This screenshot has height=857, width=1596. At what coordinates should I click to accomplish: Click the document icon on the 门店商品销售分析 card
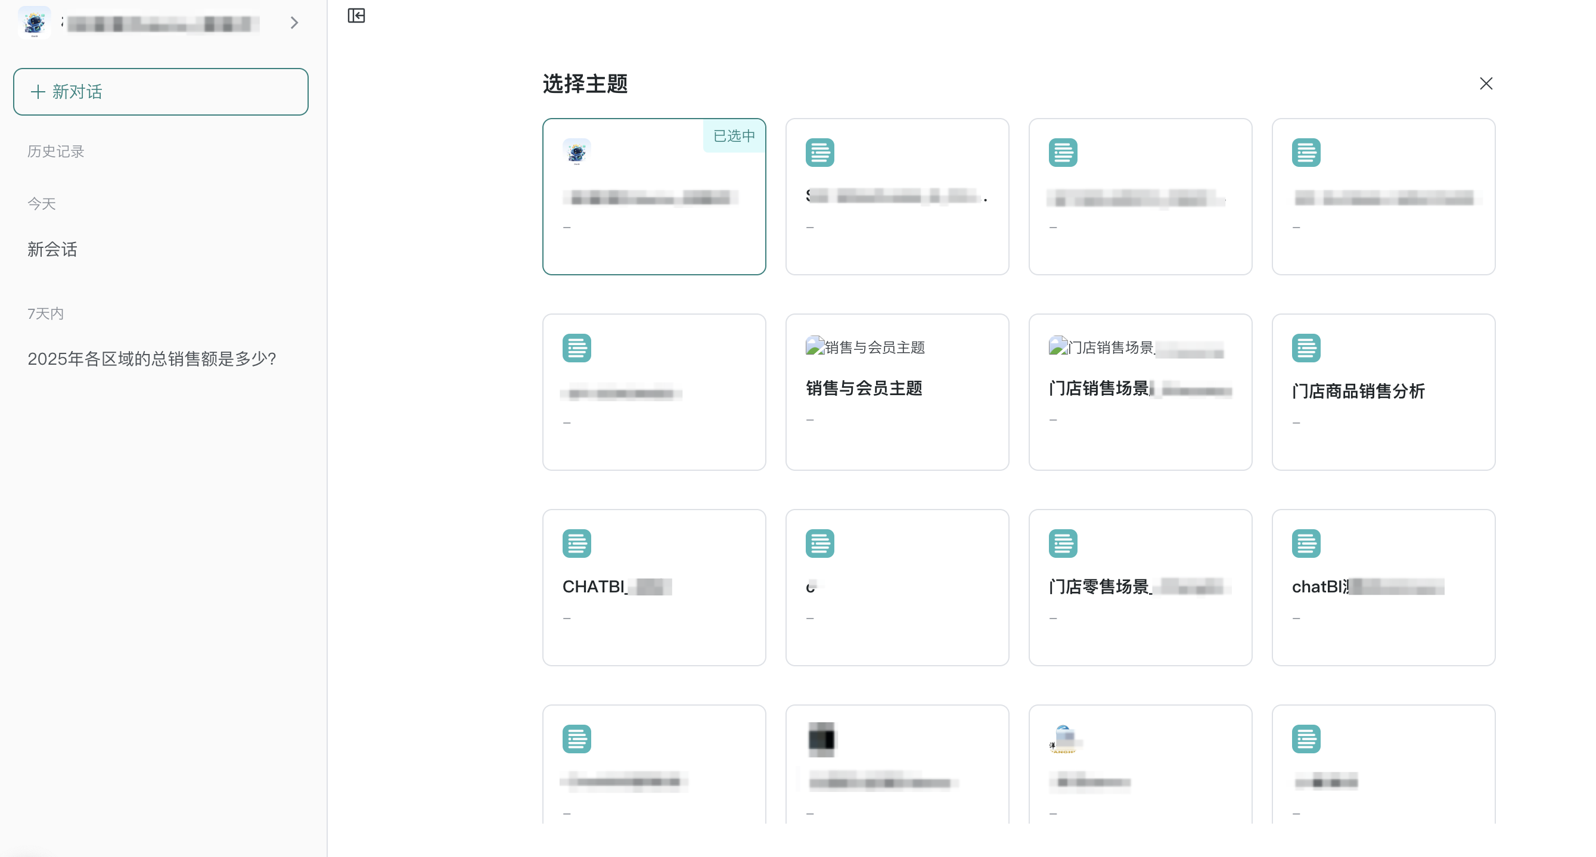pos(1306,347)
